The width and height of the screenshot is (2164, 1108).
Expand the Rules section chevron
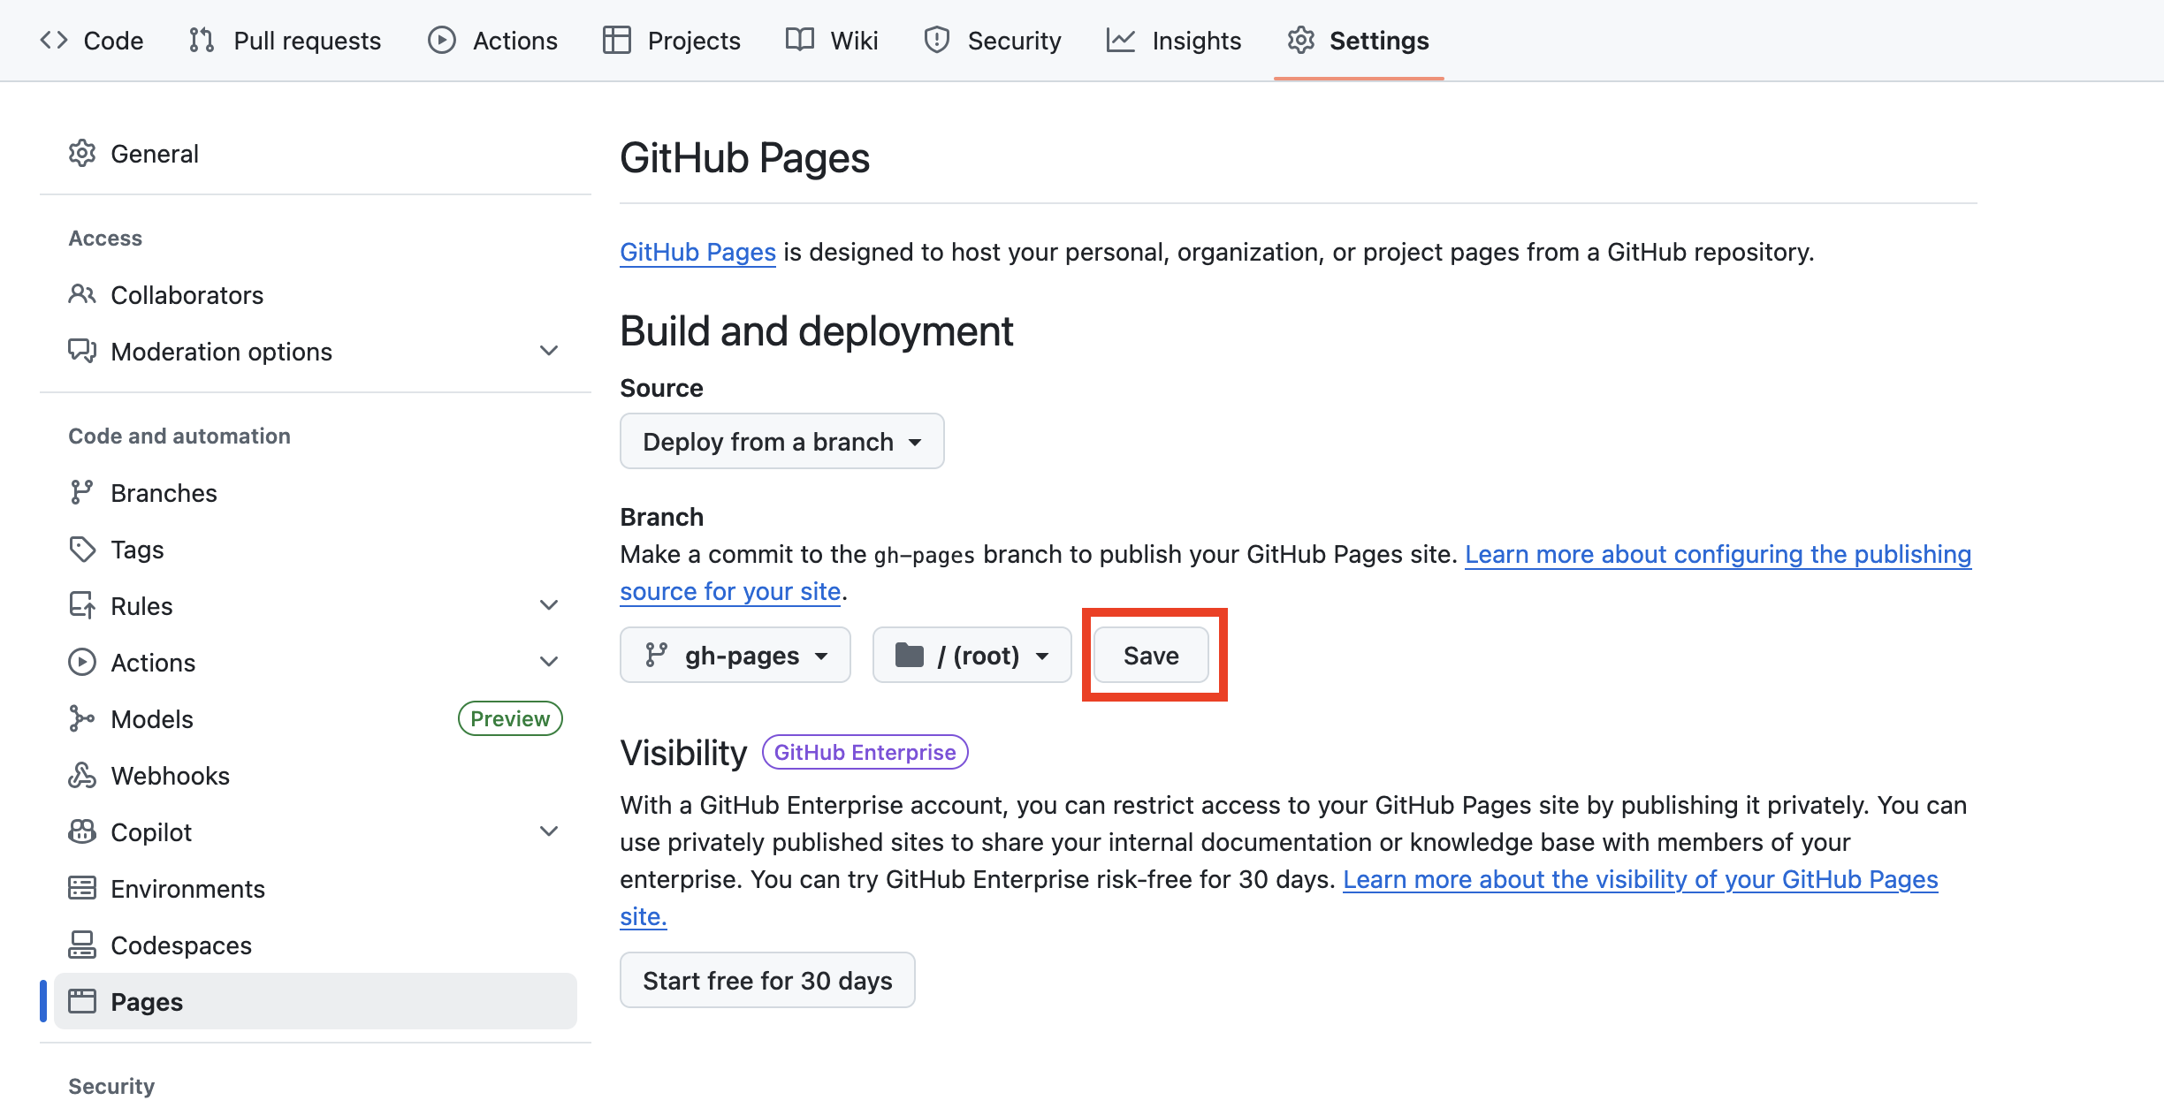pos(549,606)
